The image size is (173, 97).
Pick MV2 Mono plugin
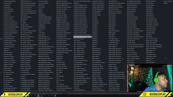click(x=59, y=54)
